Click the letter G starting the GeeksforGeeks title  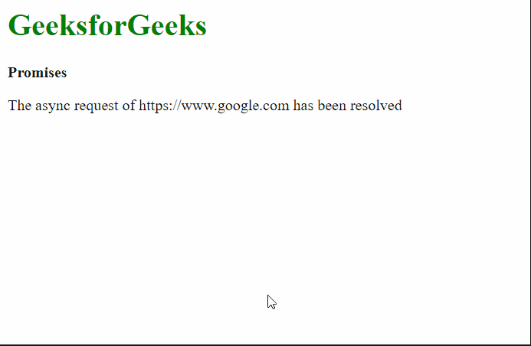coord(18,25)
